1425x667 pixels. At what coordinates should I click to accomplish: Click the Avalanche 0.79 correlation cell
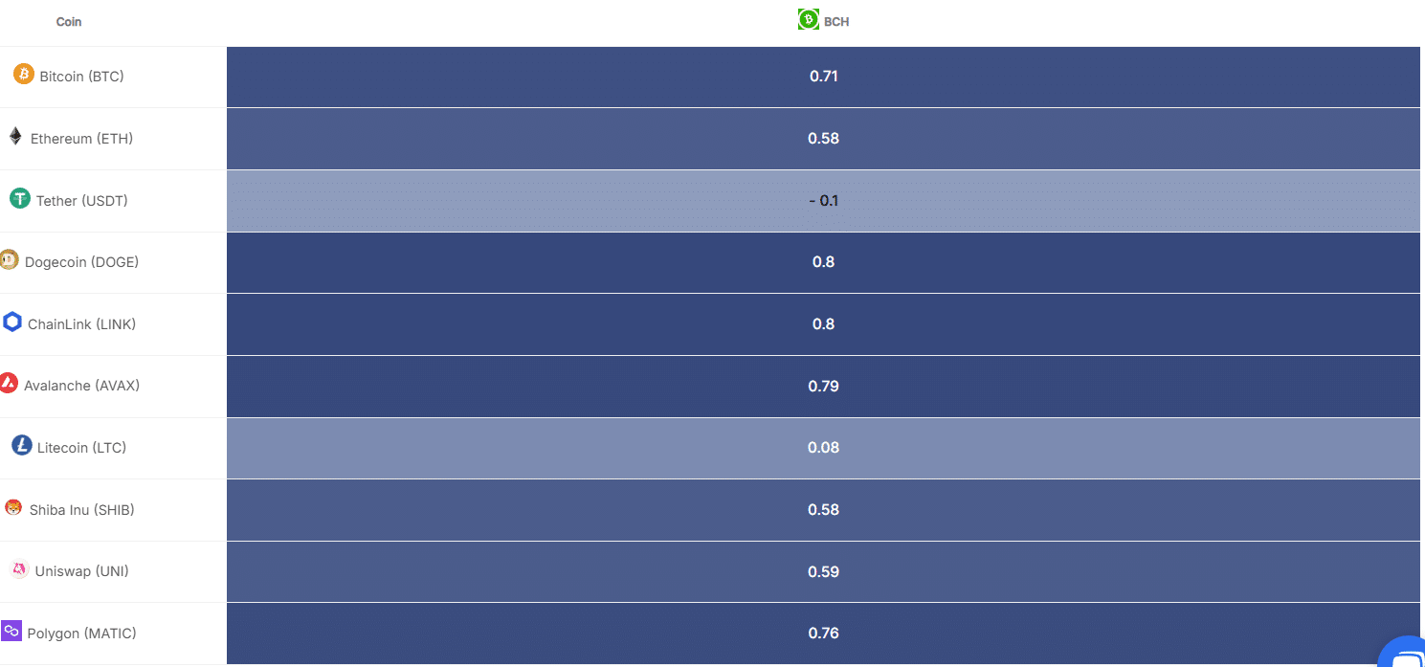tap(823, 387)
